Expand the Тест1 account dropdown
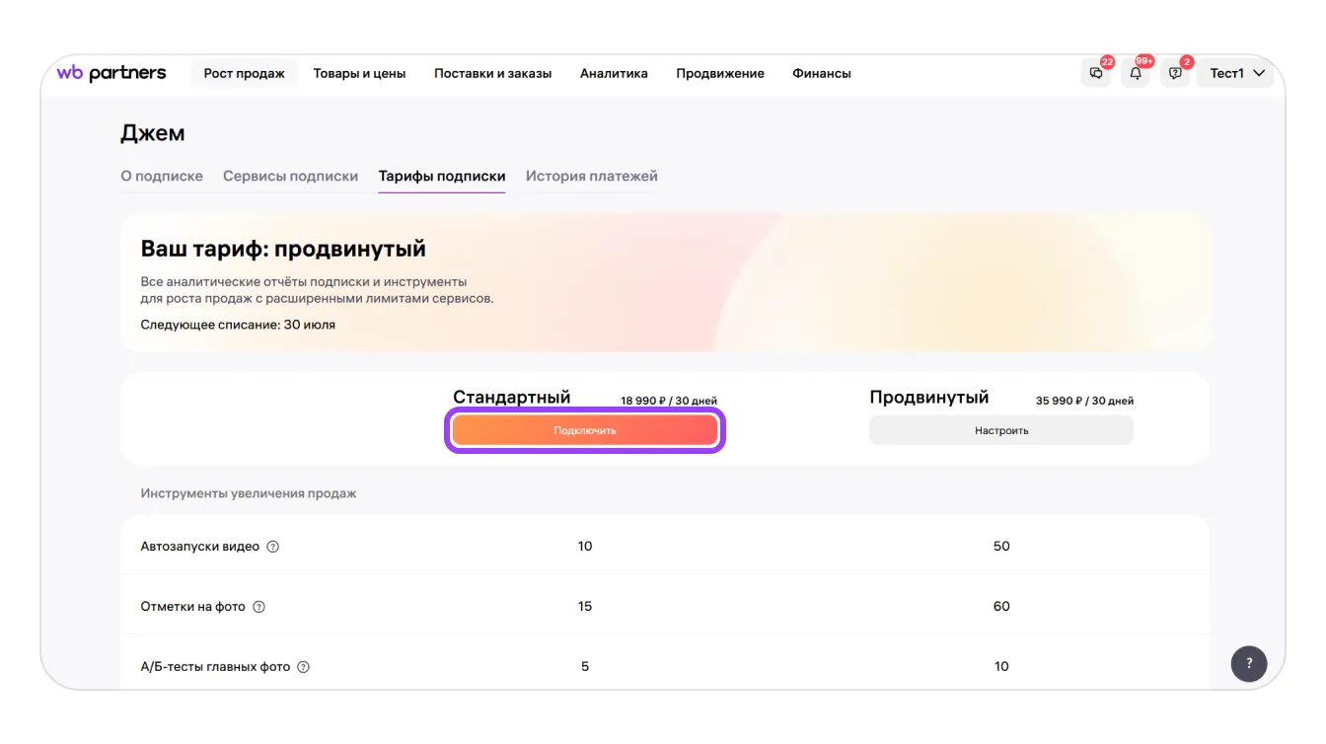The width and height of the screenshot is (1326, 744). tap(1236, 74)
